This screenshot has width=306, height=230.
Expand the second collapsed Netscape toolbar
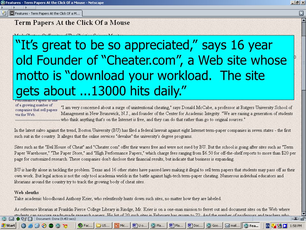[18, 7]
